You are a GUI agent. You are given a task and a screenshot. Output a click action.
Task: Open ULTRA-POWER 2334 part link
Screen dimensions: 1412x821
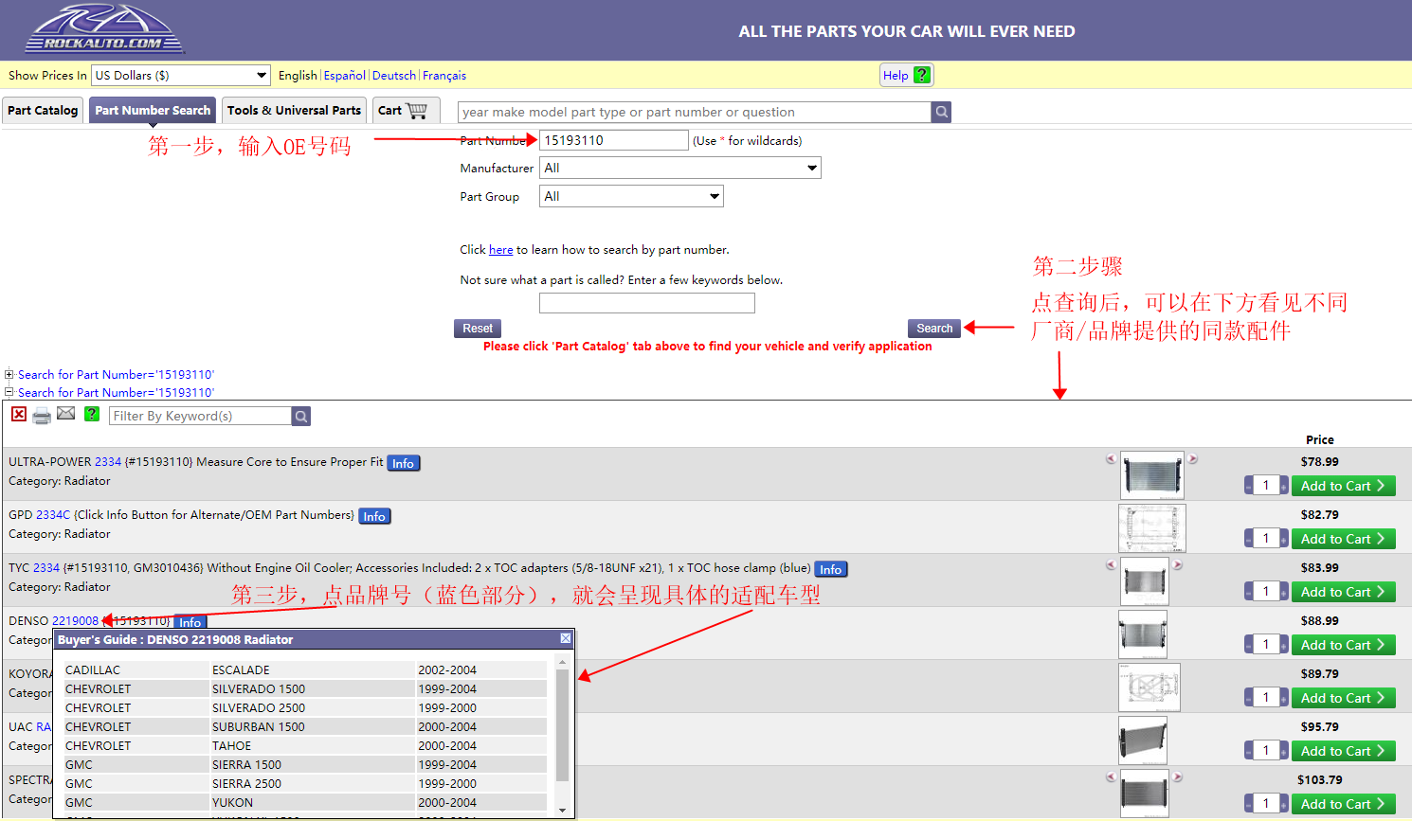108,462
